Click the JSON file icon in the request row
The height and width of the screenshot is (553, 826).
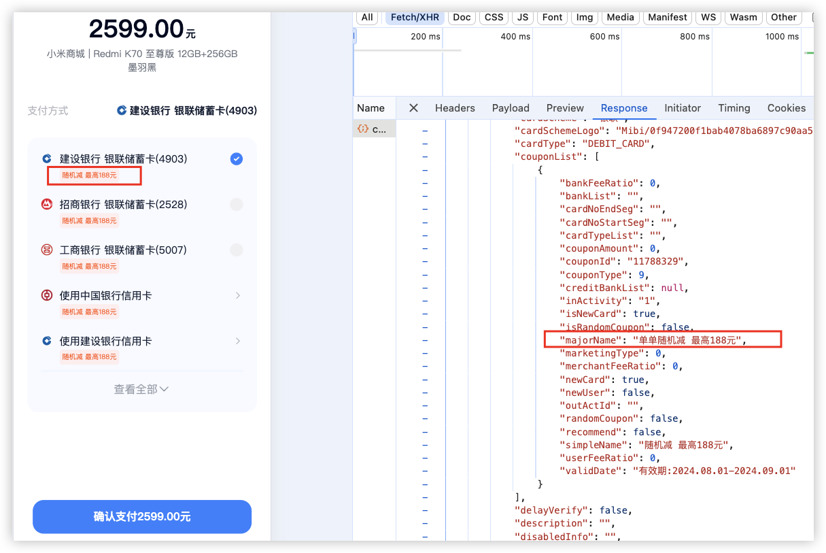(363, 129)
